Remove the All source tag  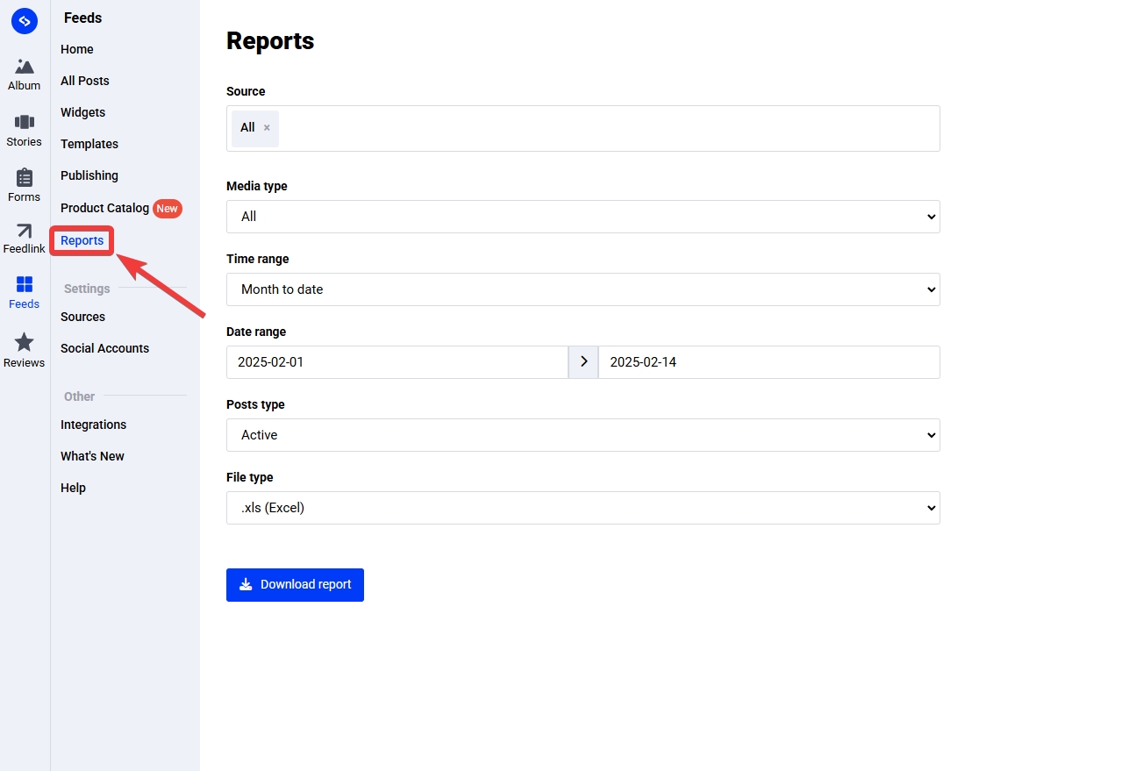[x=267, y=127]
